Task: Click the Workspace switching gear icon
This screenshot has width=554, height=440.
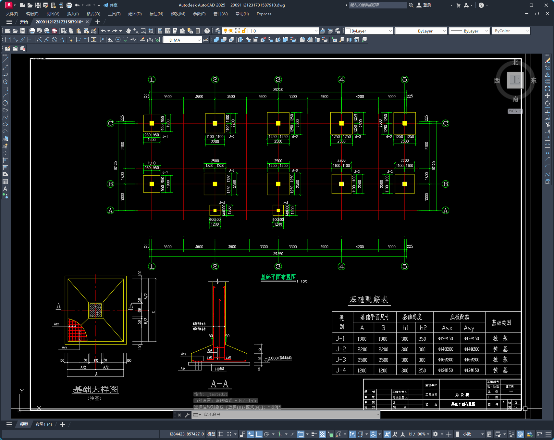Action: [x=436, y=434]
